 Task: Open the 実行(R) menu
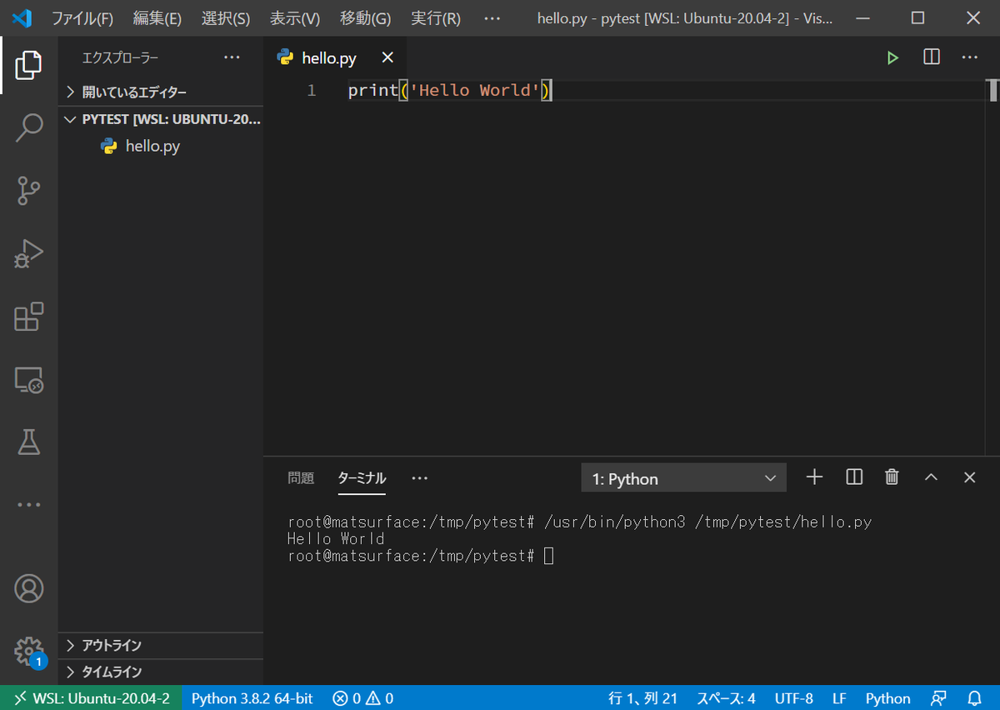click(436, 18)
